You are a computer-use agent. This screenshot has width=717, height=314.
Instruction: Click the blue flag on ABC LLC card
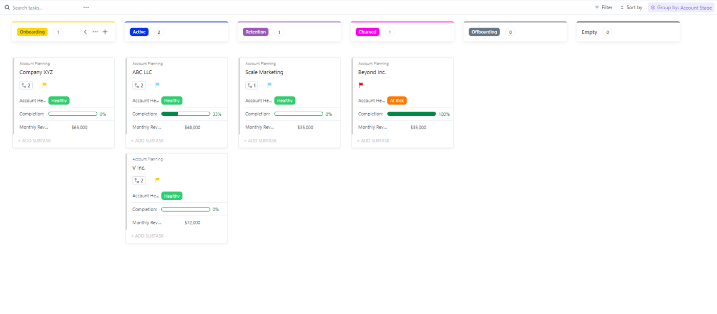(x=158, y=85)
